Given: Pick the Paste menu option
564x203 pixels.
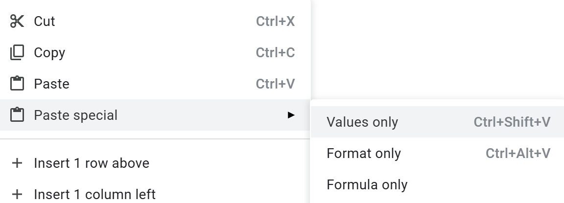Looking at the screenshot, I should pos(51,84).
